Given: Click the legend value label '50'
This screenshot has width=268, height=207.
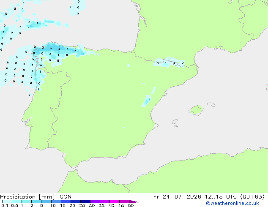Looking at the screenshot, I should [131, 205].
